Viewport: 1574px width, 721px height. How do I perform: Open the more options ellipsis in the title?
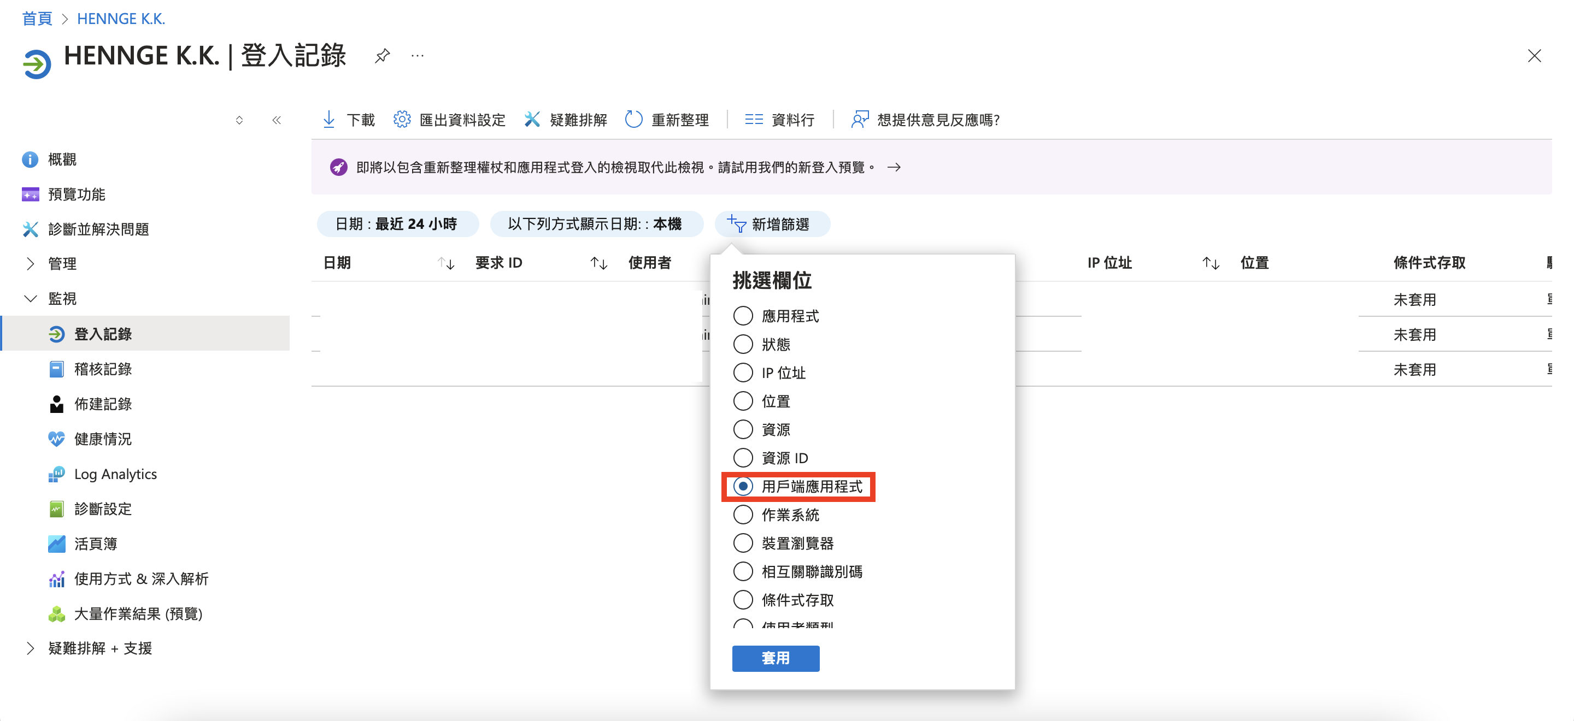[418, 56]
